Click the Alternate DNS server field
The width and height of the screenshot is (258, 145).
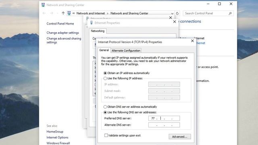click(x=164, y=125)
